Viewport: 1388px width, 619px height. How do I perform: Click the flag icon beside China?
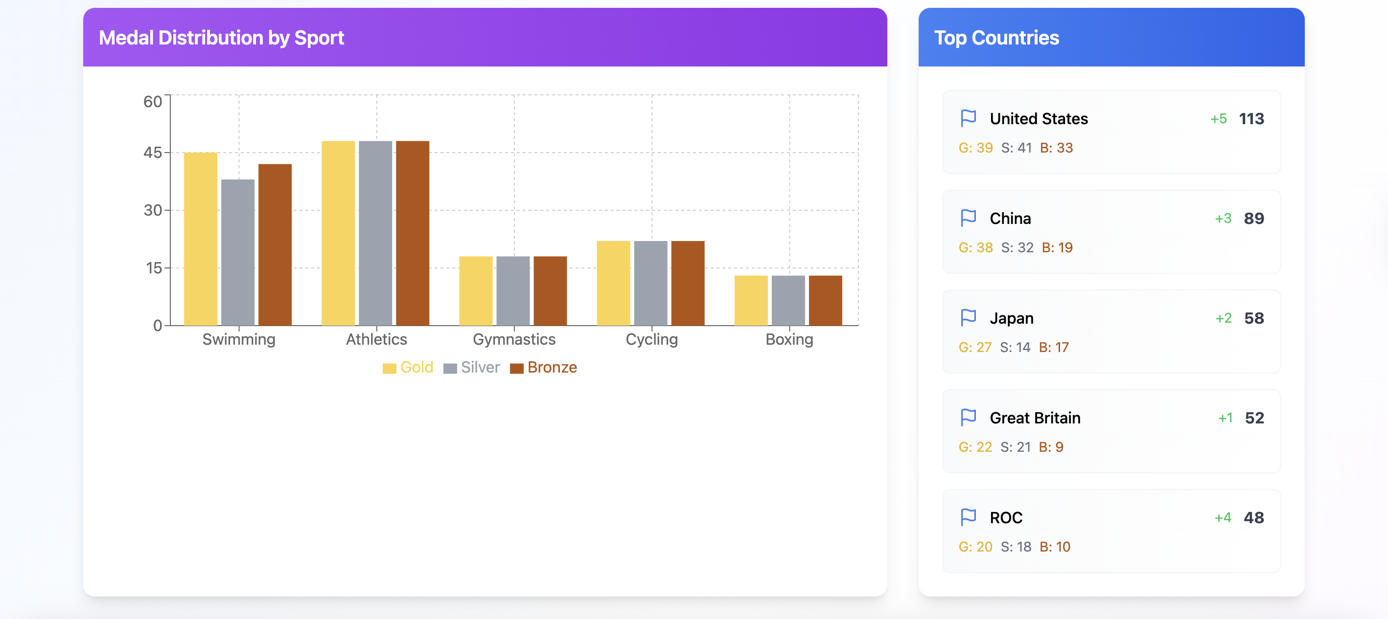(x=968, y=218)
